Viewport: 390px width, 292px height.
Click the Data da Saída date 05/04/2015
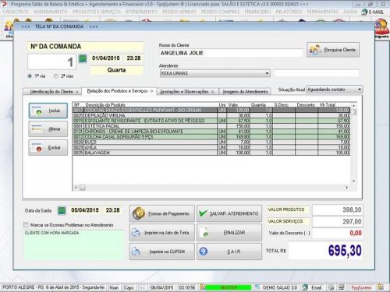[x=85, y=210]
